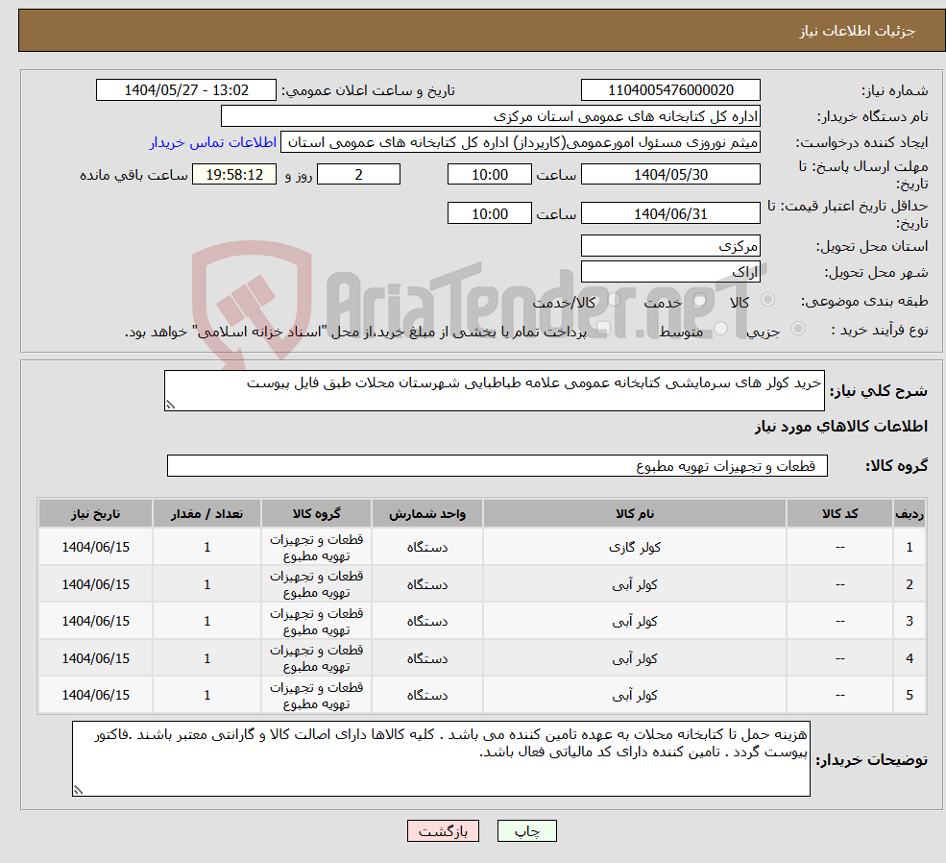
Task: Select the جزیی purchase type radio
Action: 797,329
